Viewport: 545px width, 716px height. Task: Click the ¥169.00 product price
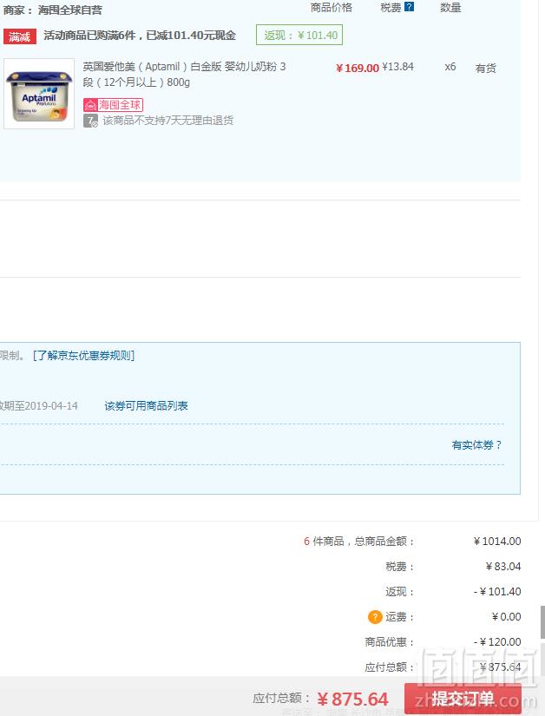358,68
